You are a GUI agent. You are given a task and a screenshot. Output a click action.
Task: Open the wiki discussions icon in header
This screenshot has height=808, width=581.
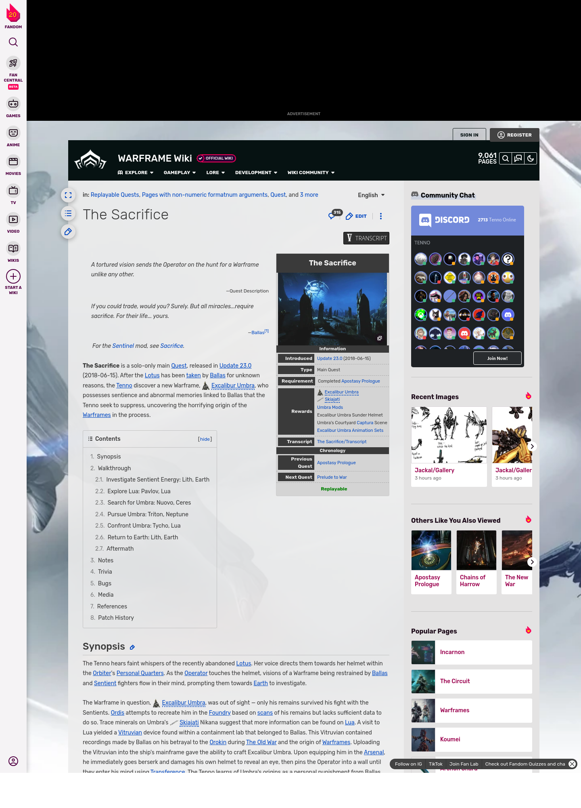518,159
